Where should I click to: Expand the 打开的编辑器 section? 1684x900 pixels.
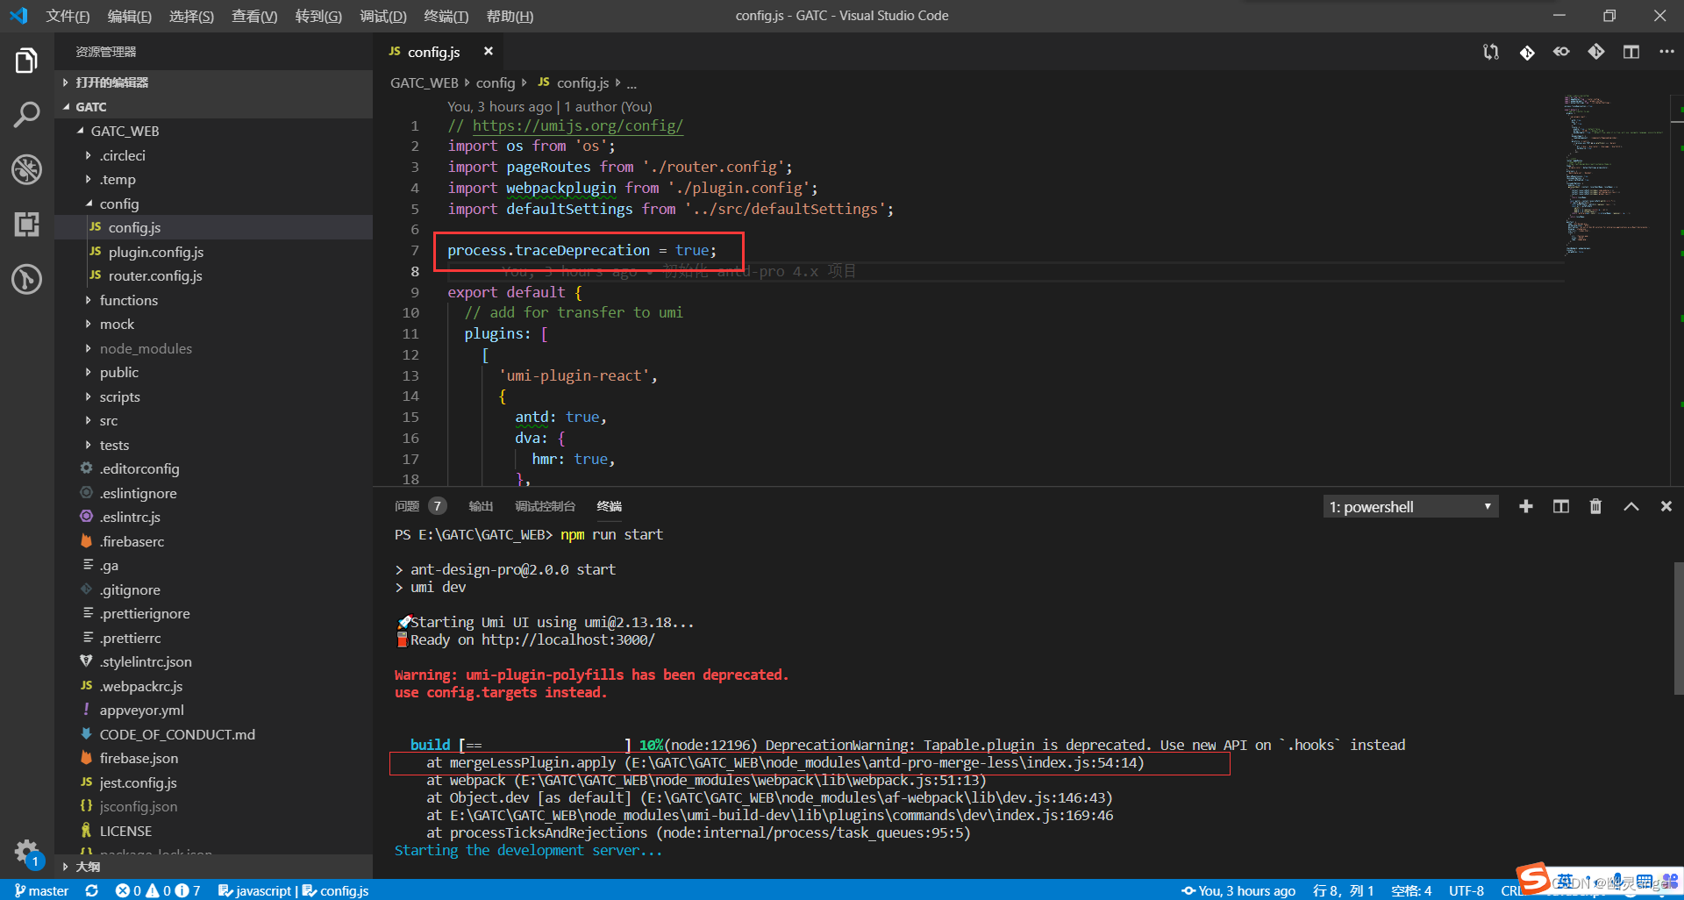point(213,82)
